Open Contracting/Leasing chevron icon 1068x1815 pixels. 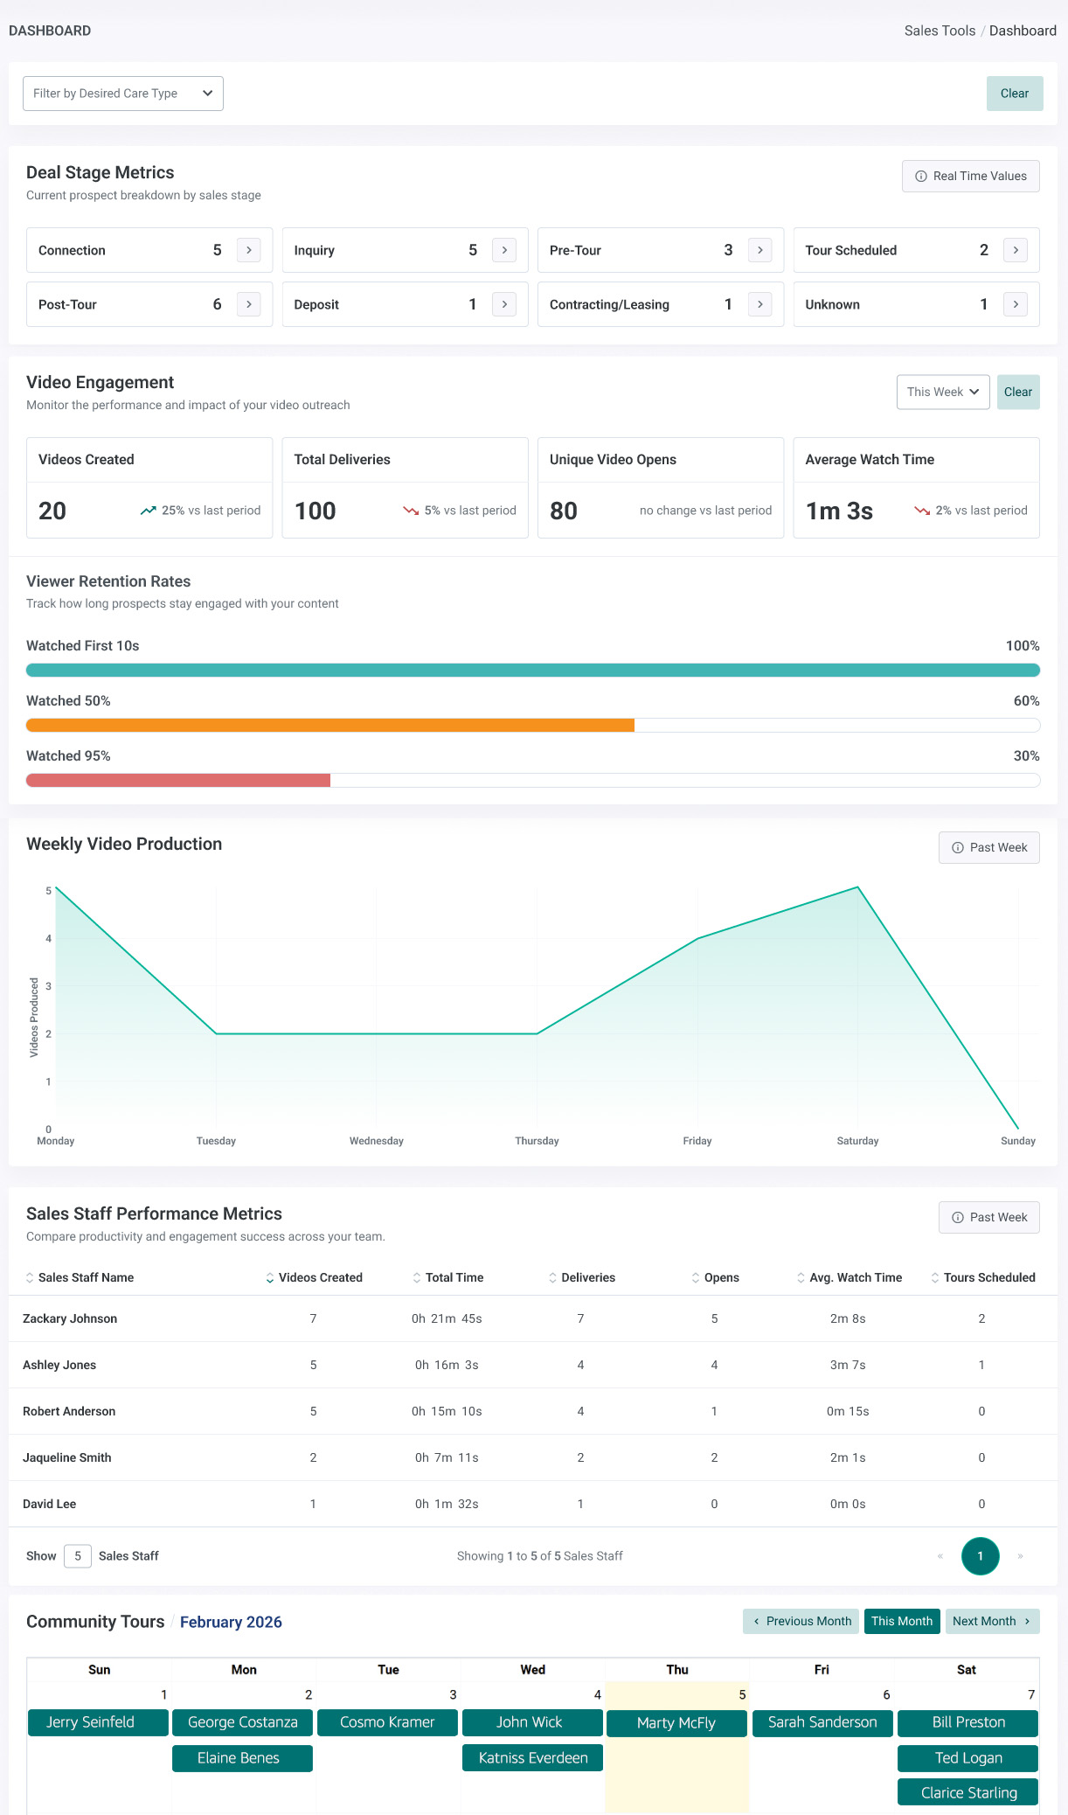coord(760,304)
